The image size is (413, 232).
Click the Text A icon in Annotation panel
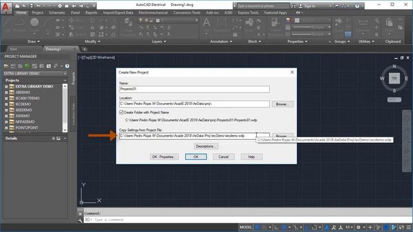coord(206,23)
